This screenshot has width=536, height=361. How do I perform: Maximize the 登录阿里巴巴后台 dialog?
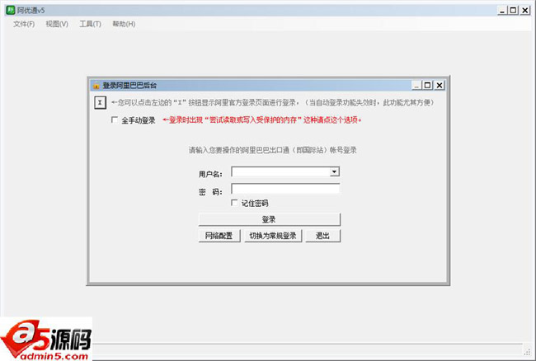[427, 86]
